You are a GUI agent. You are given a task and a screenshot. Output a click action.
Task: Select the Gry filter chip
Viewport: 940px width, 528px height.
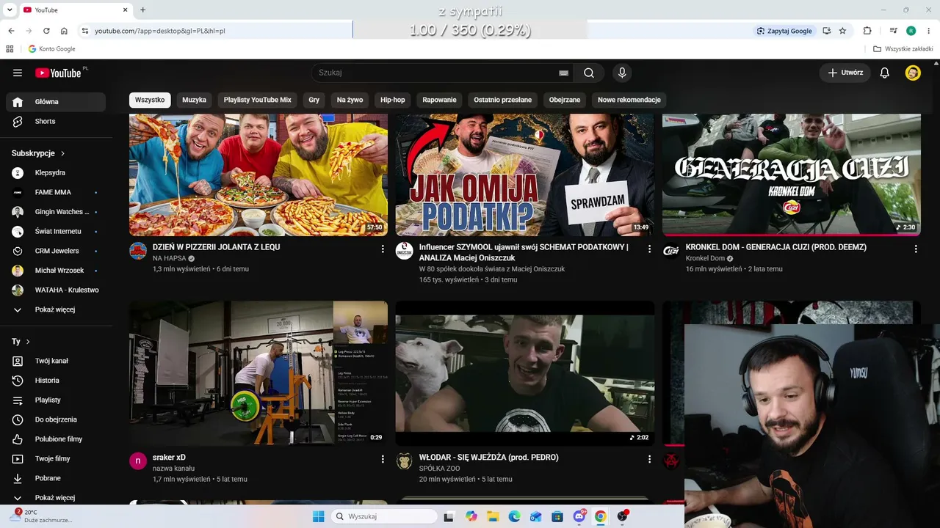(314, 100)
